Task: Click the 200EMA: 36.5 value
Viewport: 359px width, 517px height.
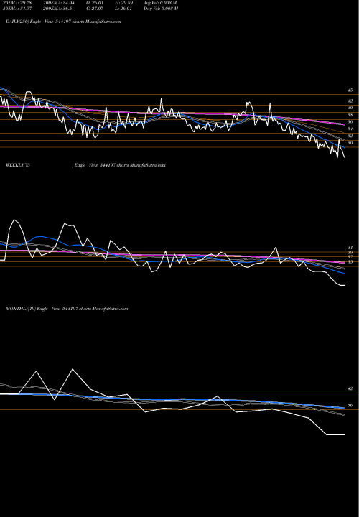Action: click(x=57, y=9)
